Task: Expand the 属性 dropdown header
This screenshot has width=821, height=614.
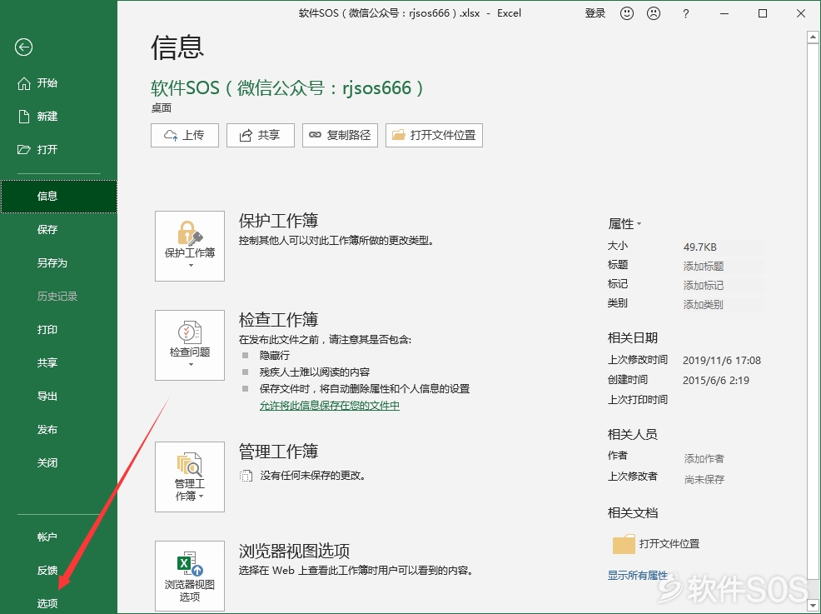Action: 624,224
